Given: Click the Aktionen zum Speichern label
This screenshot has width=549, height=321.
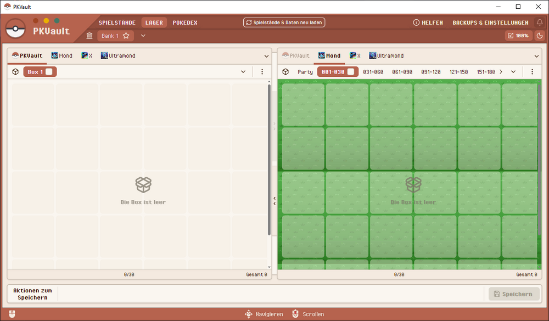Looking at the screenshot, I should (32, 294).
